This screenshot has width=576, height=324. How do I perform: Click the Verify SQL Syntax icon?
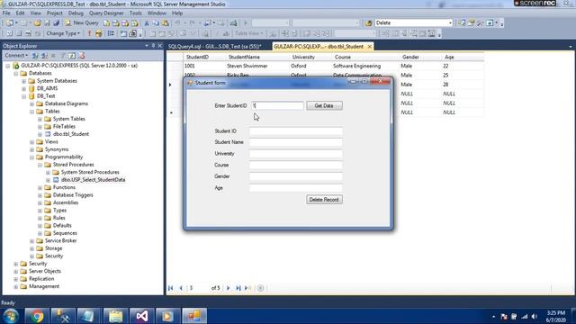(98, 33)
